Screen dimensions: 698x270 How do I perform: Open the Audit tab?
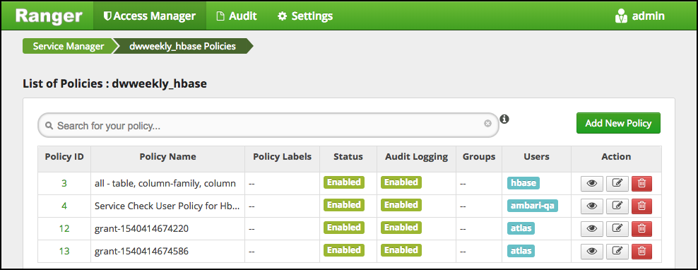[x=237, y=16]
